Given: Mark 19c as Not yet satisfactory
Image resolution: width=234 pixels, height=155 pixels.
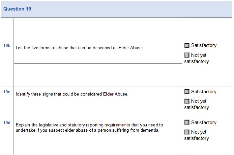Looking at the screenshot, I should [x=187, y=101].
